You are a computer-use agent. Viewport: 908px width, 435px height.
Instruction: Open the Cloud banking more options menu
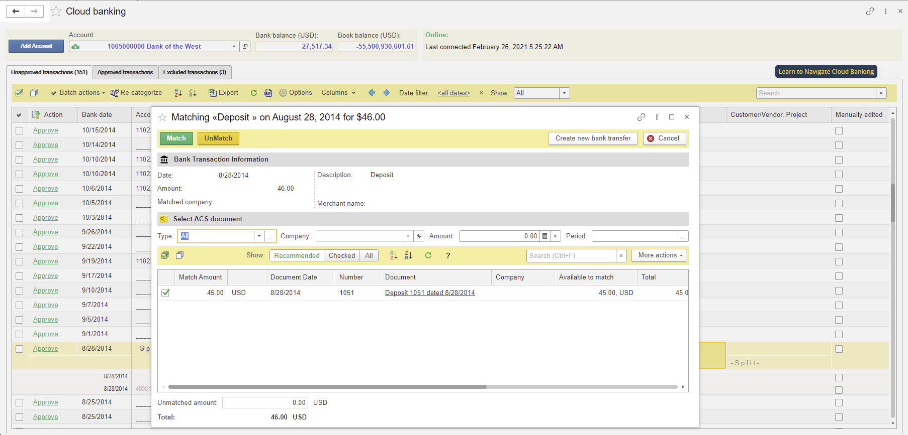pos(885,11)
